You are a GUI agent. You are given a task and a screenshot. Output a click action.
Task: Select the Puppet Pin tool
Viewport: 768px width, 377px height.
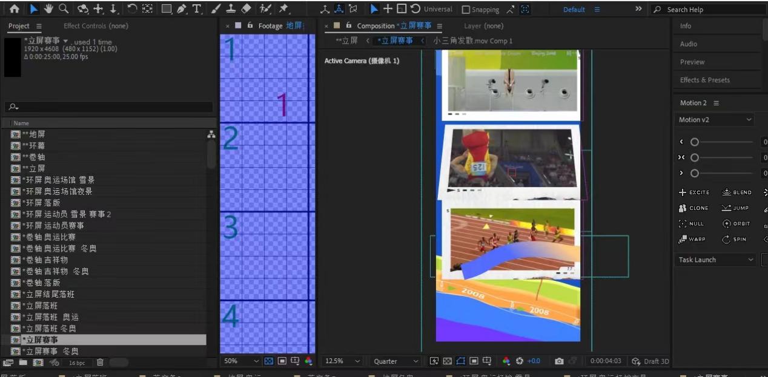(x=283, y=9)
